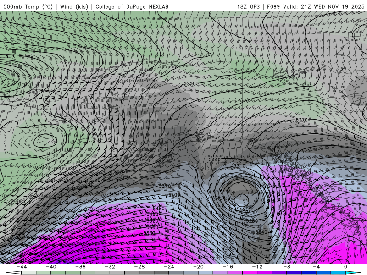Screen dimensions: 367x275
Task: Click the -20 color scale label
Action: coord(198,267)
